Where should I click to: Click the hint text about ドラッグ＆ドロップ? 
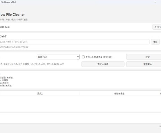tap(14, 47)
